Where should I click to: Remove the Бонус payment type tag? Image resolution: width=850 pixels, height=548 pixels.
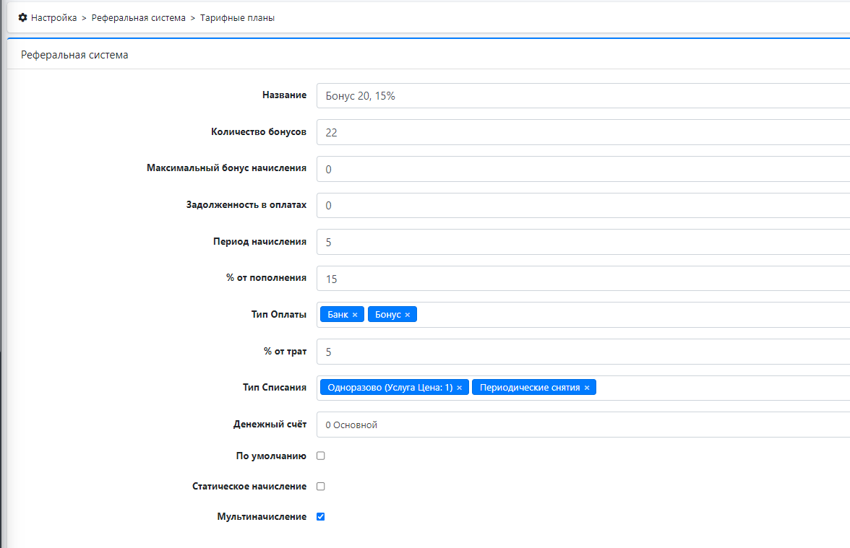(408, 315)
